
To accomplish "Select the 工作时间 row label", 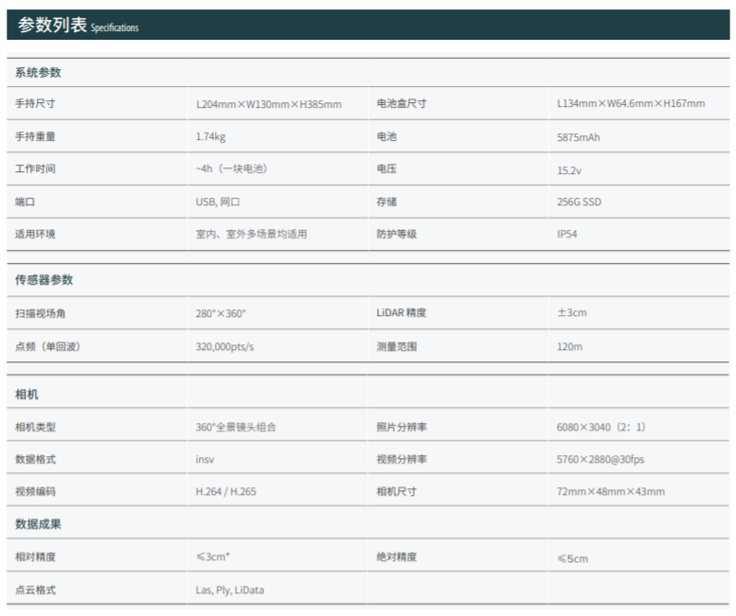I will 35,169.
